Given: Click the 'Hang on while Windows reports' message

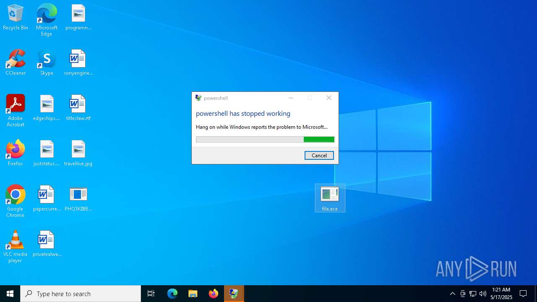Looking at the screenshot, I should [262, 127].
